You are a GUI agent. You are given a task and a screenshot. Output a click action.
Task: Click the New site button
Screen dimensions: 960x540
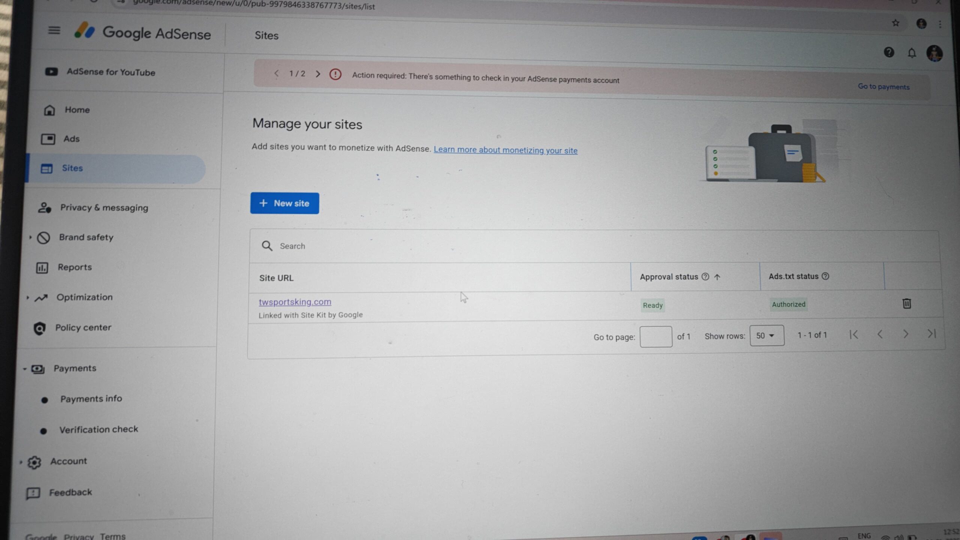pos(285,203)
